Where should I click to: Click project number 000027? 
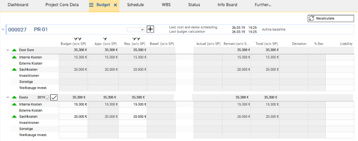click(17, 29)
